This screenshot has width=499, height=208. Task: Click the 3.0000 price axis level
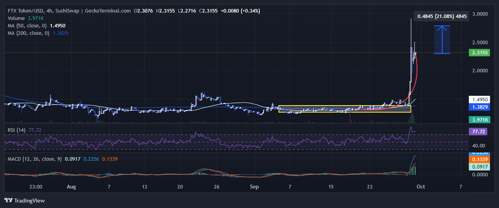pos(480,14)
